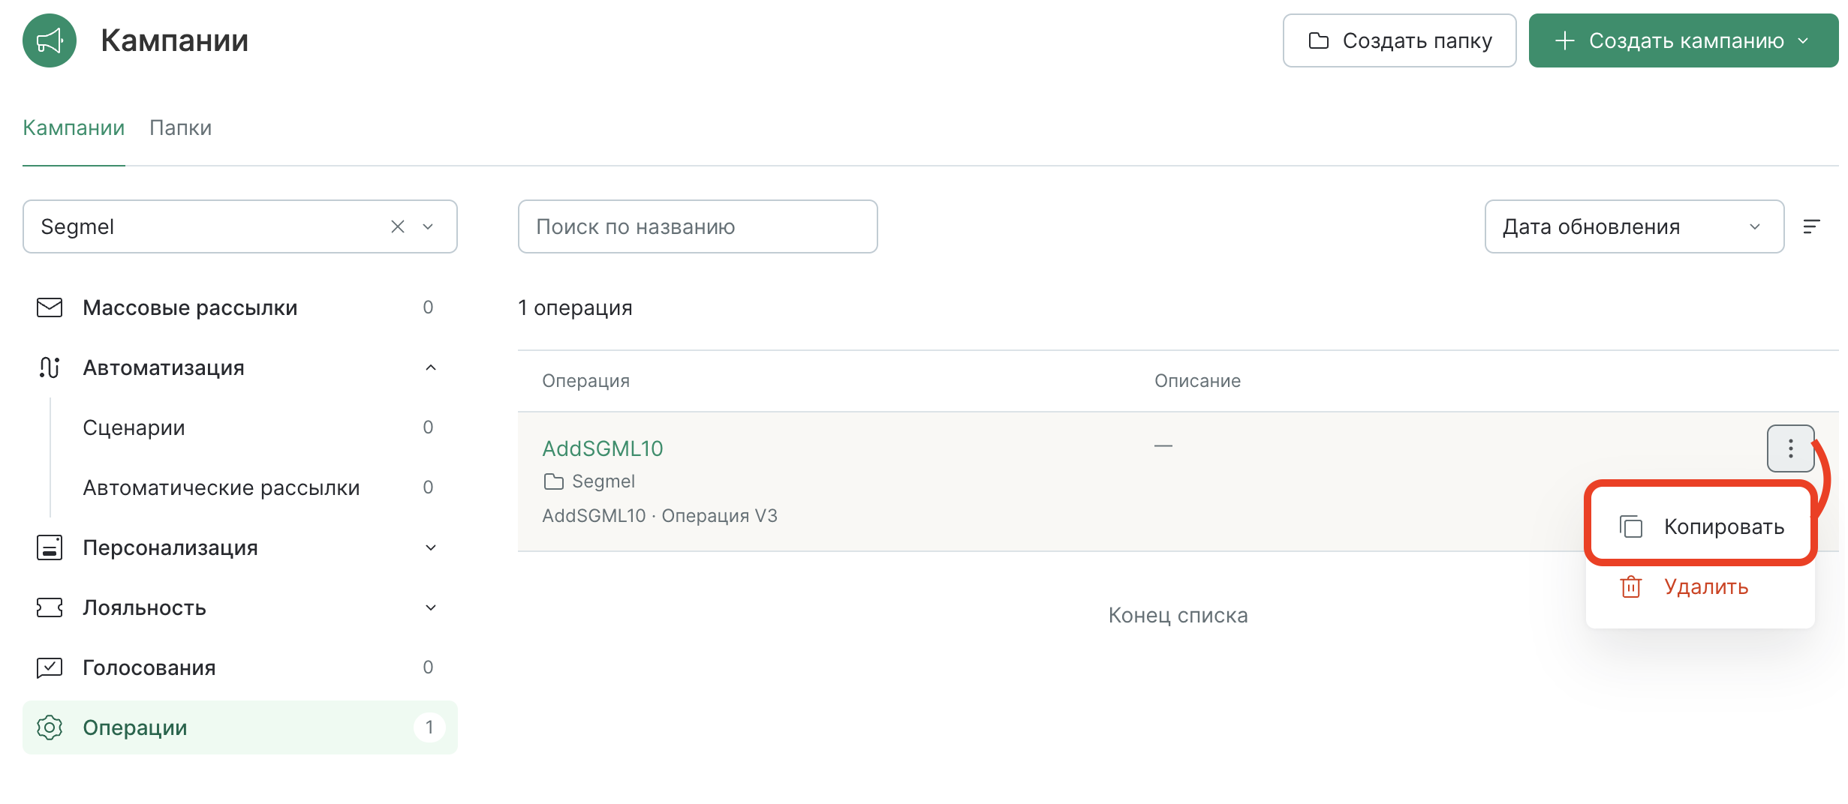This screenshot has width=1848, height=804.
Task: Open the folder filter dropdown chevron
Action: point(427,226)
